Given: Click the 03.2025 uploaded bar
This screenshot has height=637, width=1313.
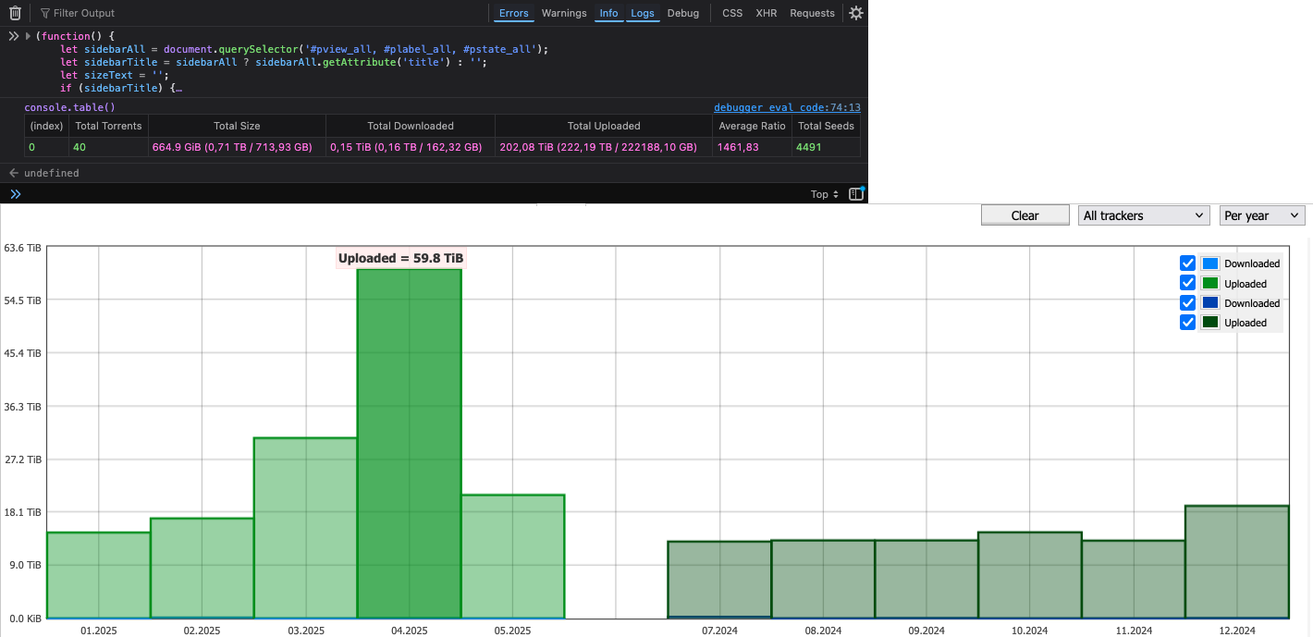Looking at the screenshot, I should pyautogui.click(x=305, y=528).
